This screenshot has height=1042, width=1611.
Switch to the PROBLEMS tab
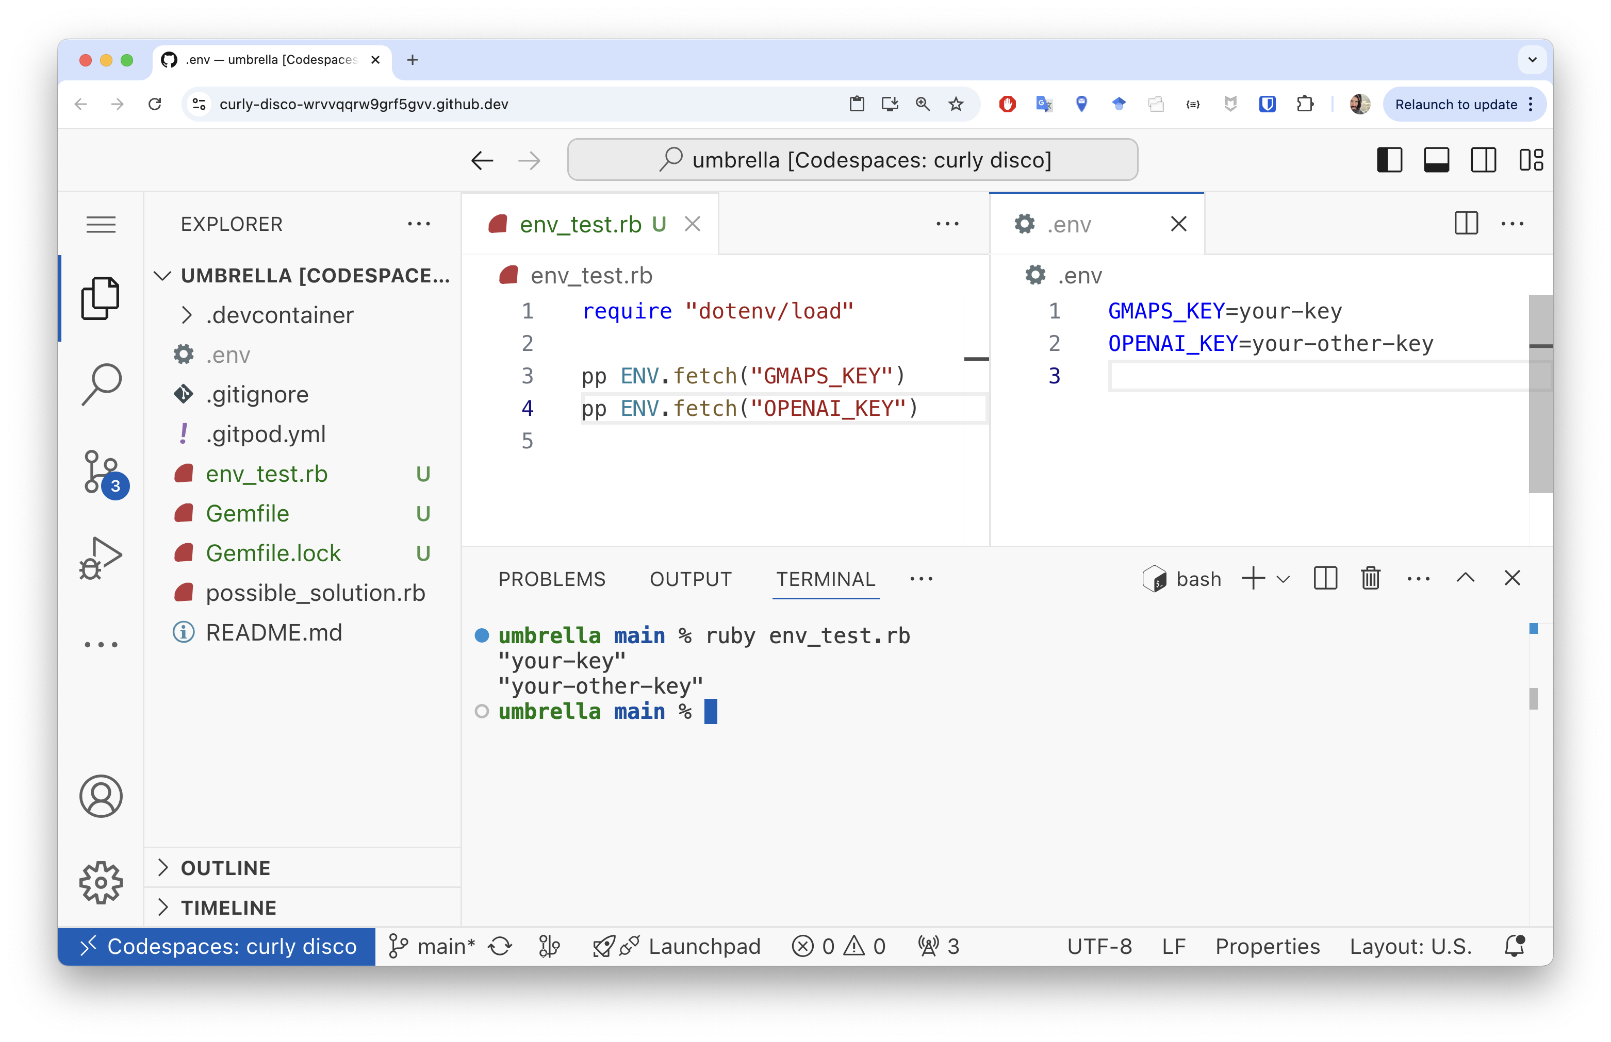pyautogui.click(x=552, y=579)
